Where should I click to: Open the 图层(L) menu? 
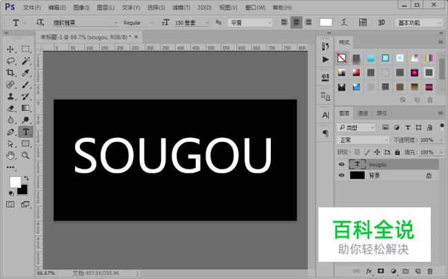105,8
